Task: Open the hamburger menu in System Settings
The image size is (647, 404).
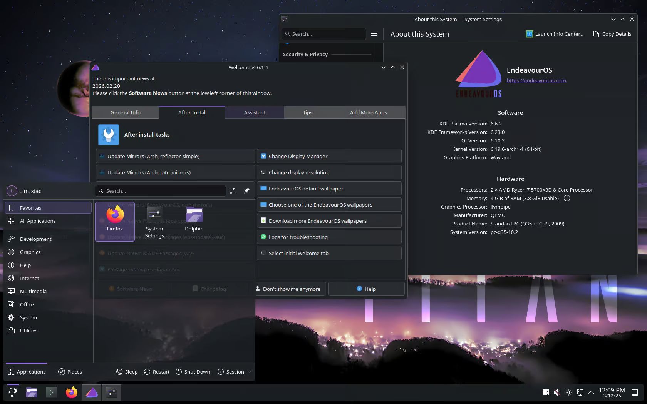Action: (374, 34)
